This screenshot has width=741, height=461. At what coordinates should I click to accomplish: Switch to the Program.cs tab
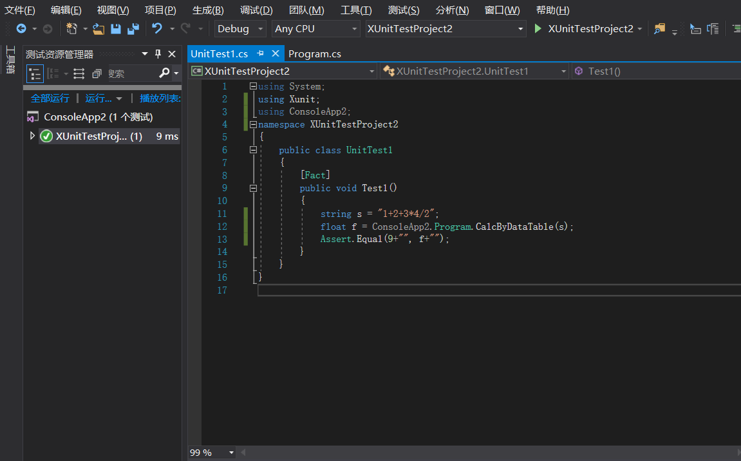click(x=315, y=54)
